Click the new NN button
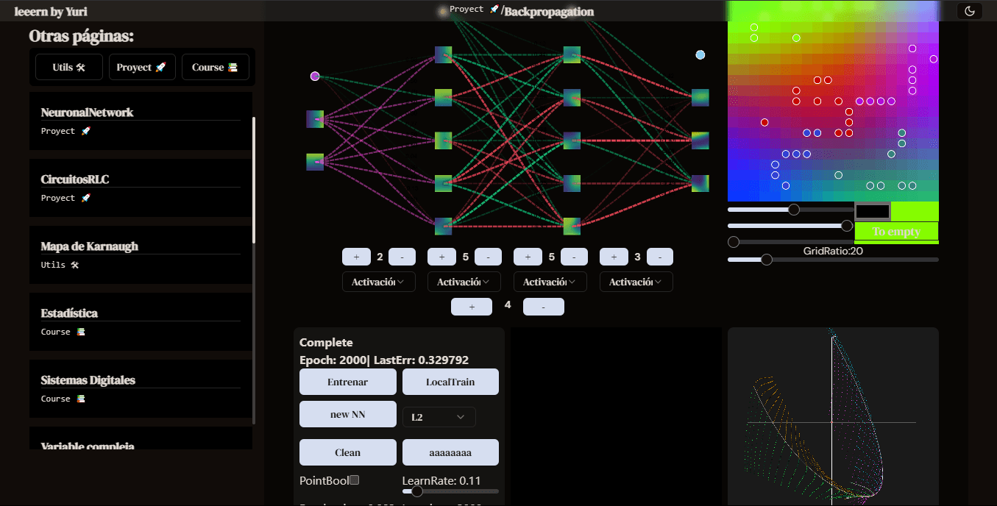The width and height of the screenshot is (997, 506). (x=348, y=414)
